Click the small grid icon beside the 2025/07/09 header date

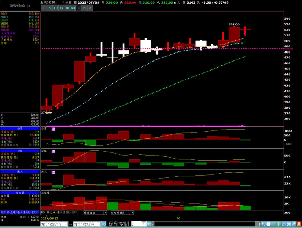pyautogui.click(x=75, y=3)
